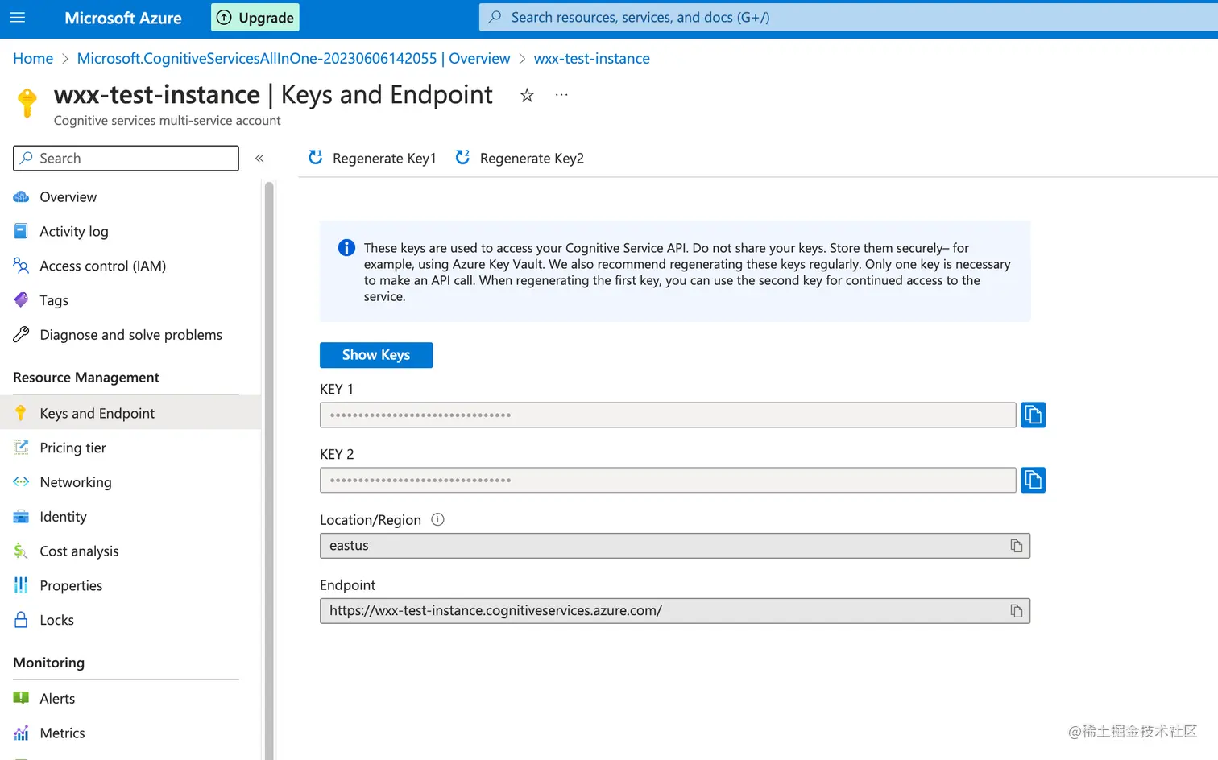Click the Upgrade button

tap(255, 18)
